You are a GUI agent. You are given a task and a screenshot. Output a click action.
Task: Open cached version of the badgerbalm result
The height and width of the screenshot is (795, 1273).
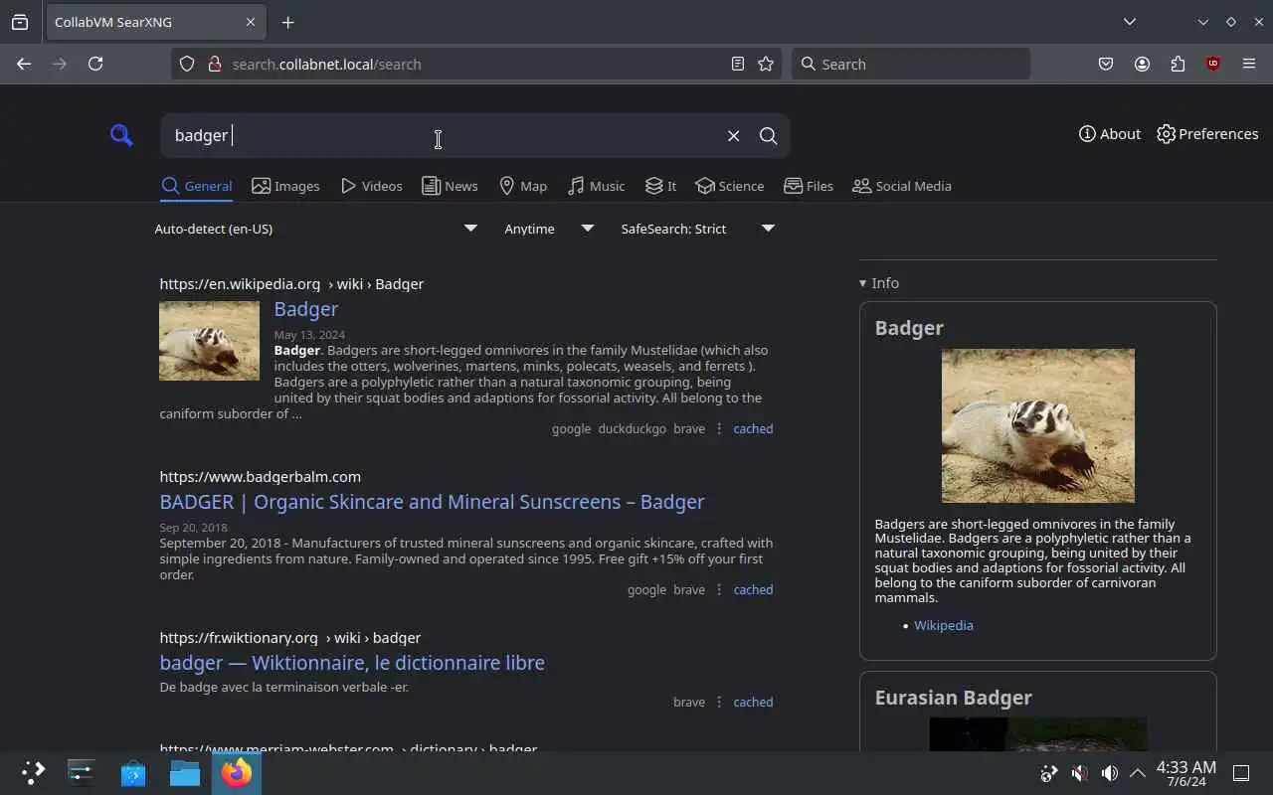coord(753,590)
